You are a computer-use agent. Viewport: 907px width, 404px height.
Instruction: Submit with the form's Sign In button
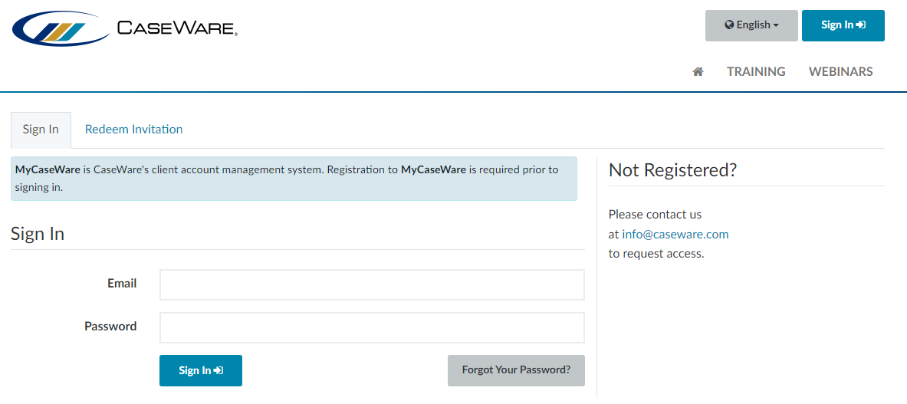click(201, 370)
